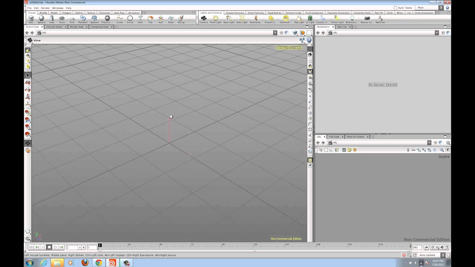Add a Point Light from shelf
475x267 pixels.
[216, 19]
